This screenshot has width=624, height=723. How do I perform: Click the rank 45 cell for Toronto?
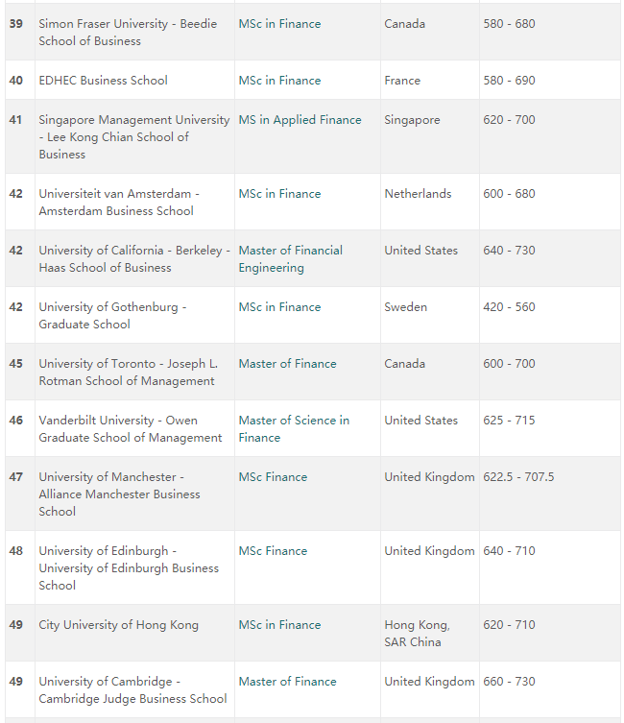20,372
